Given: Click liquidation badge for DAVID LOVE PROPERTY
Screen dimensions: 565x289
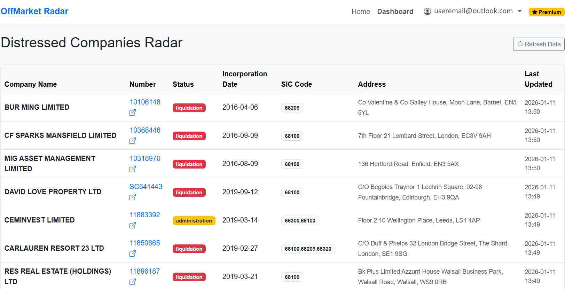Looking at the screenshot, I should (189, 193).
